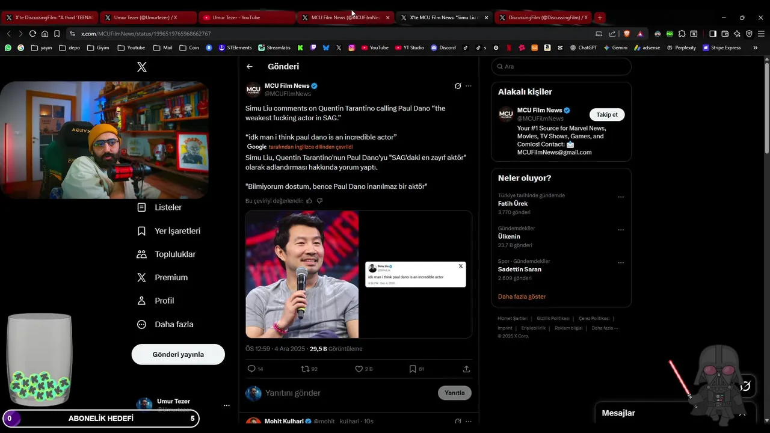
Task: Open the Stripe Express bookmark
Action: click(x=721, y=48)
